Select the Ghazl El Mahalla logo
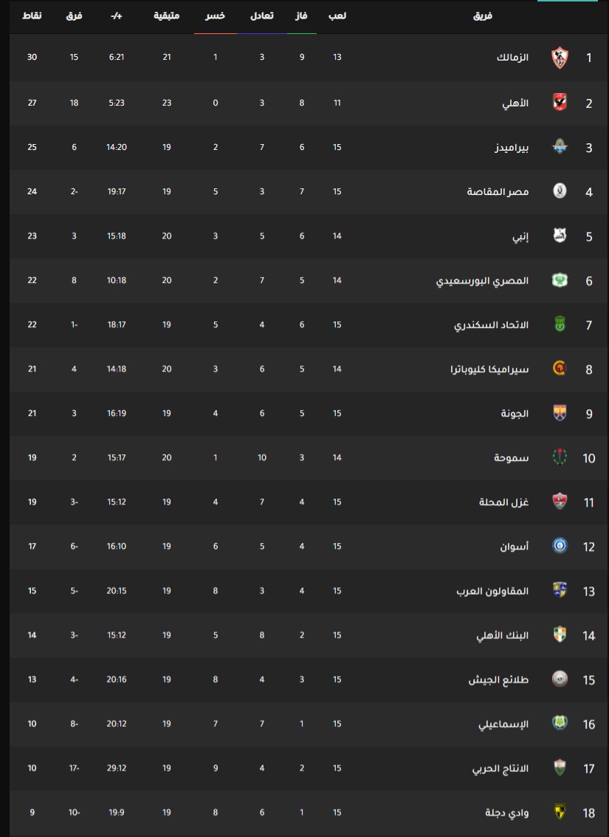 (560, 501)
